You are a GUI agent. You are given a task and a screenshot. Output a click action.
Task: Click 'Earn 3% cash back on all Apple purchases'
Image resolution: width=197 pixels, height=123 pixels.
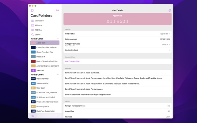[x=82, y=73]
